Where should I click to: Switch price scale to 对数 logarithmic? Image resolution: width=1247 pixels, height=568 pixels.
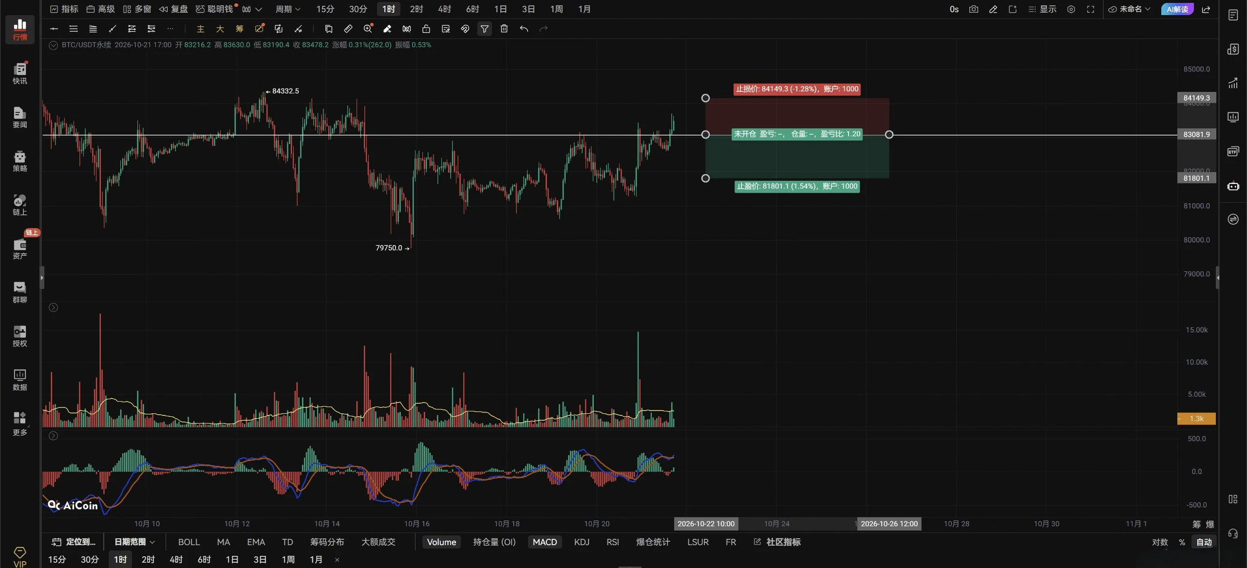coord(1160,542)
